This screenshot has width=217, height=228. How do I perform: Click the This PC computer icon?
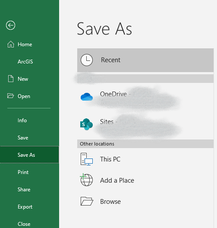87,159
